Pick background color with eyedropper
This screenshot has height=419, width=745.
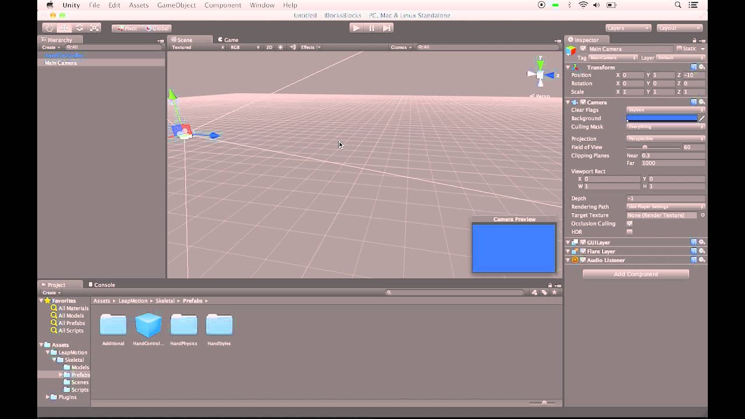(x=701, y=118)
